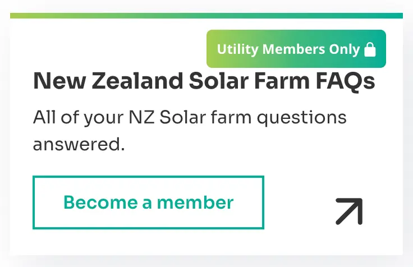Screen dimensions: 413x267
Task: Tap the black up-right arrow icon
Action: [349, 211]
